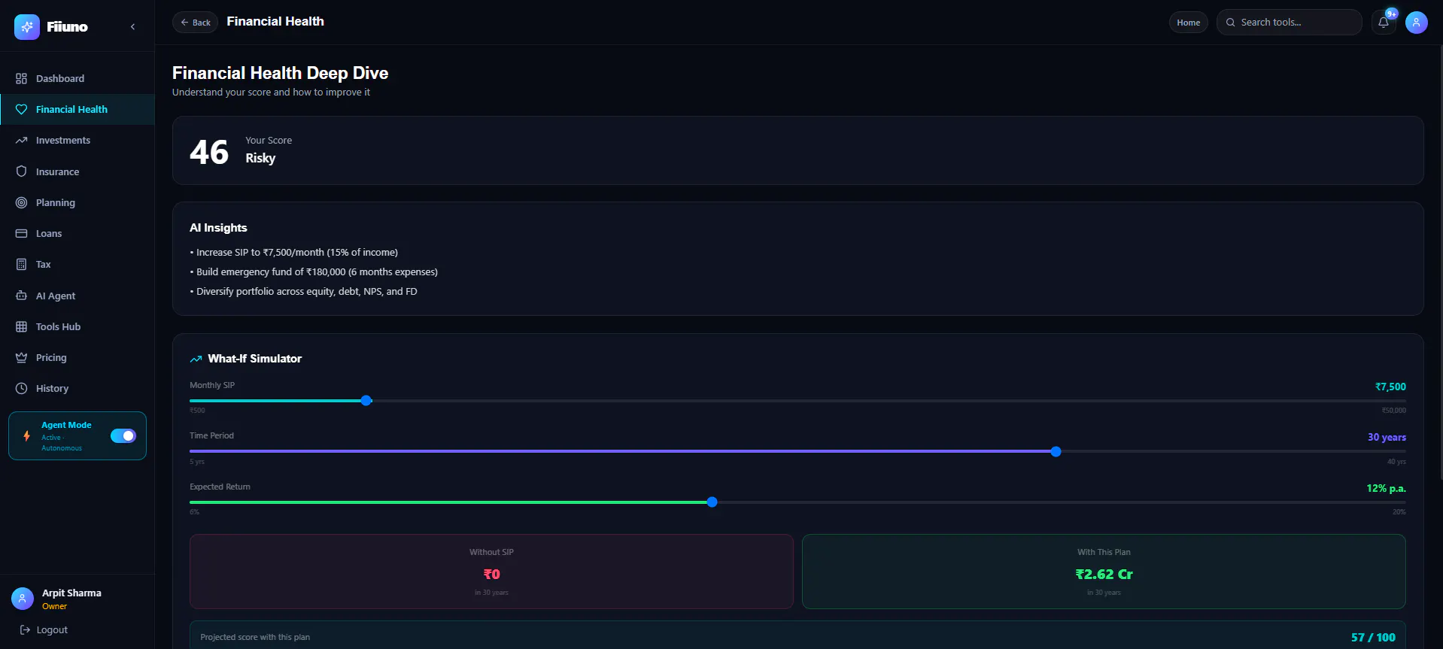Click the Tax calculator icon

pyautogui.click(x=21, y=265)
